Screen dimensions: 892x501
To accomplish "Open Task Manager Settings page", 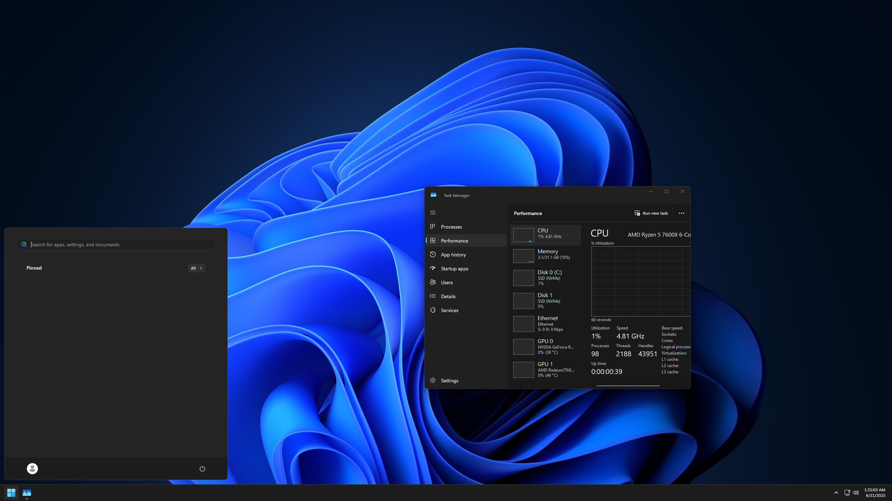I will click(466, 381).
